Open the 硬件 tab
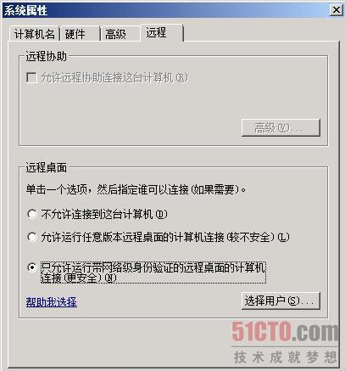 click(80, 34)
